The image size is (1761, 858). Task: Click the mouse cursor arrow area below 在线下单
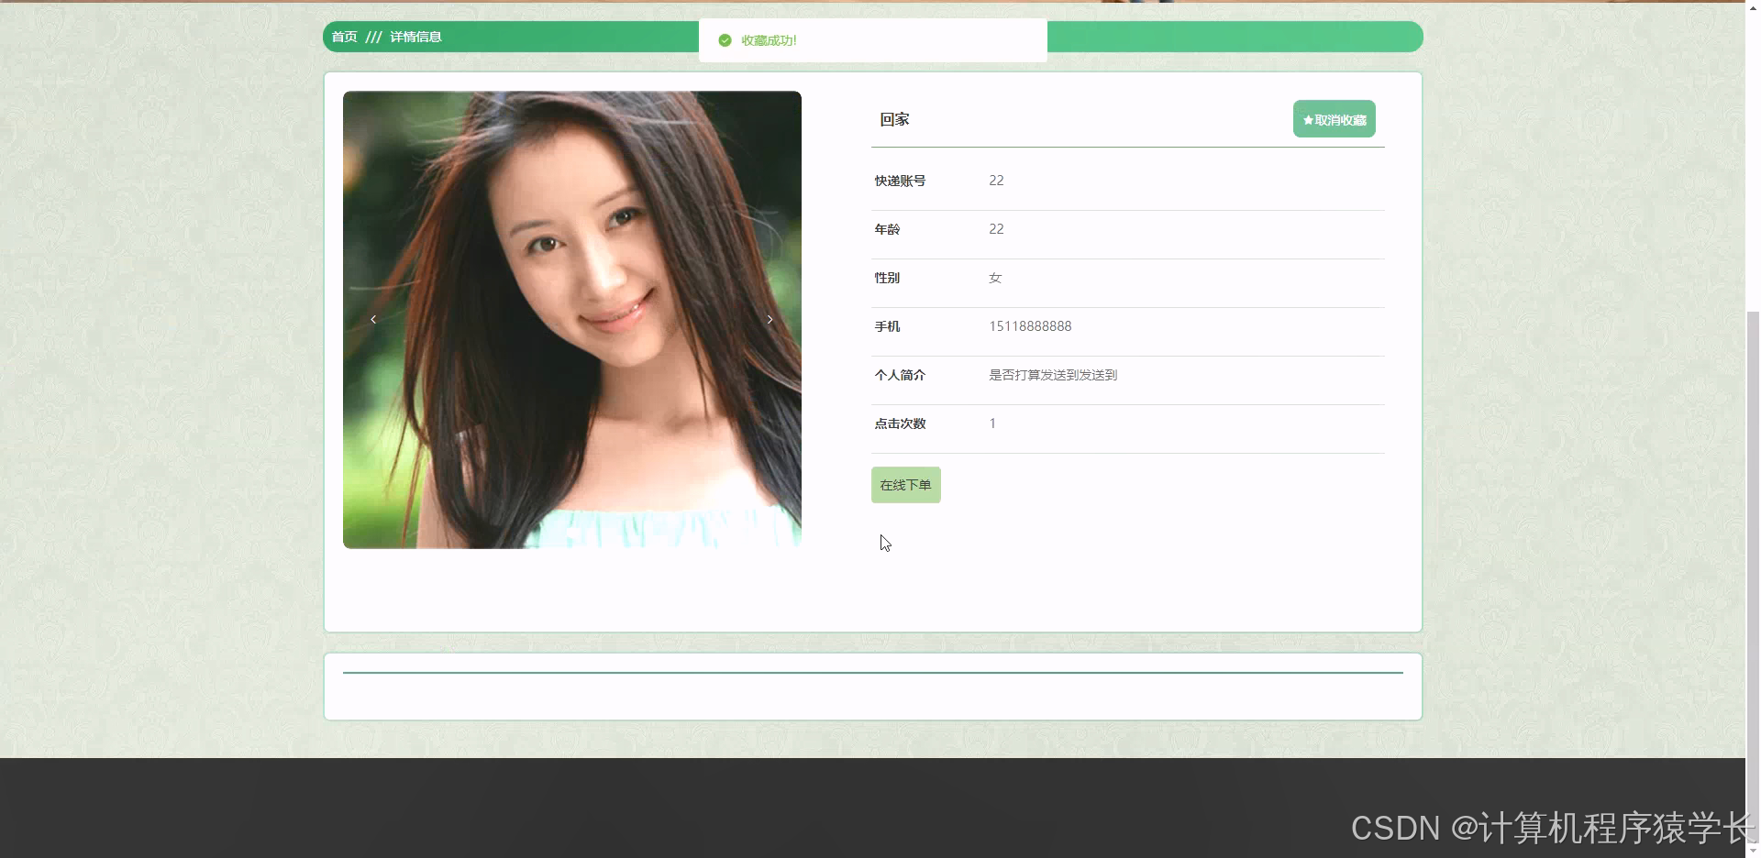pyautogui.click(x=884, y=543)
